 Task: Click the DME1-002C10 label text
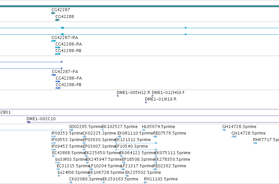click(41, 119)
